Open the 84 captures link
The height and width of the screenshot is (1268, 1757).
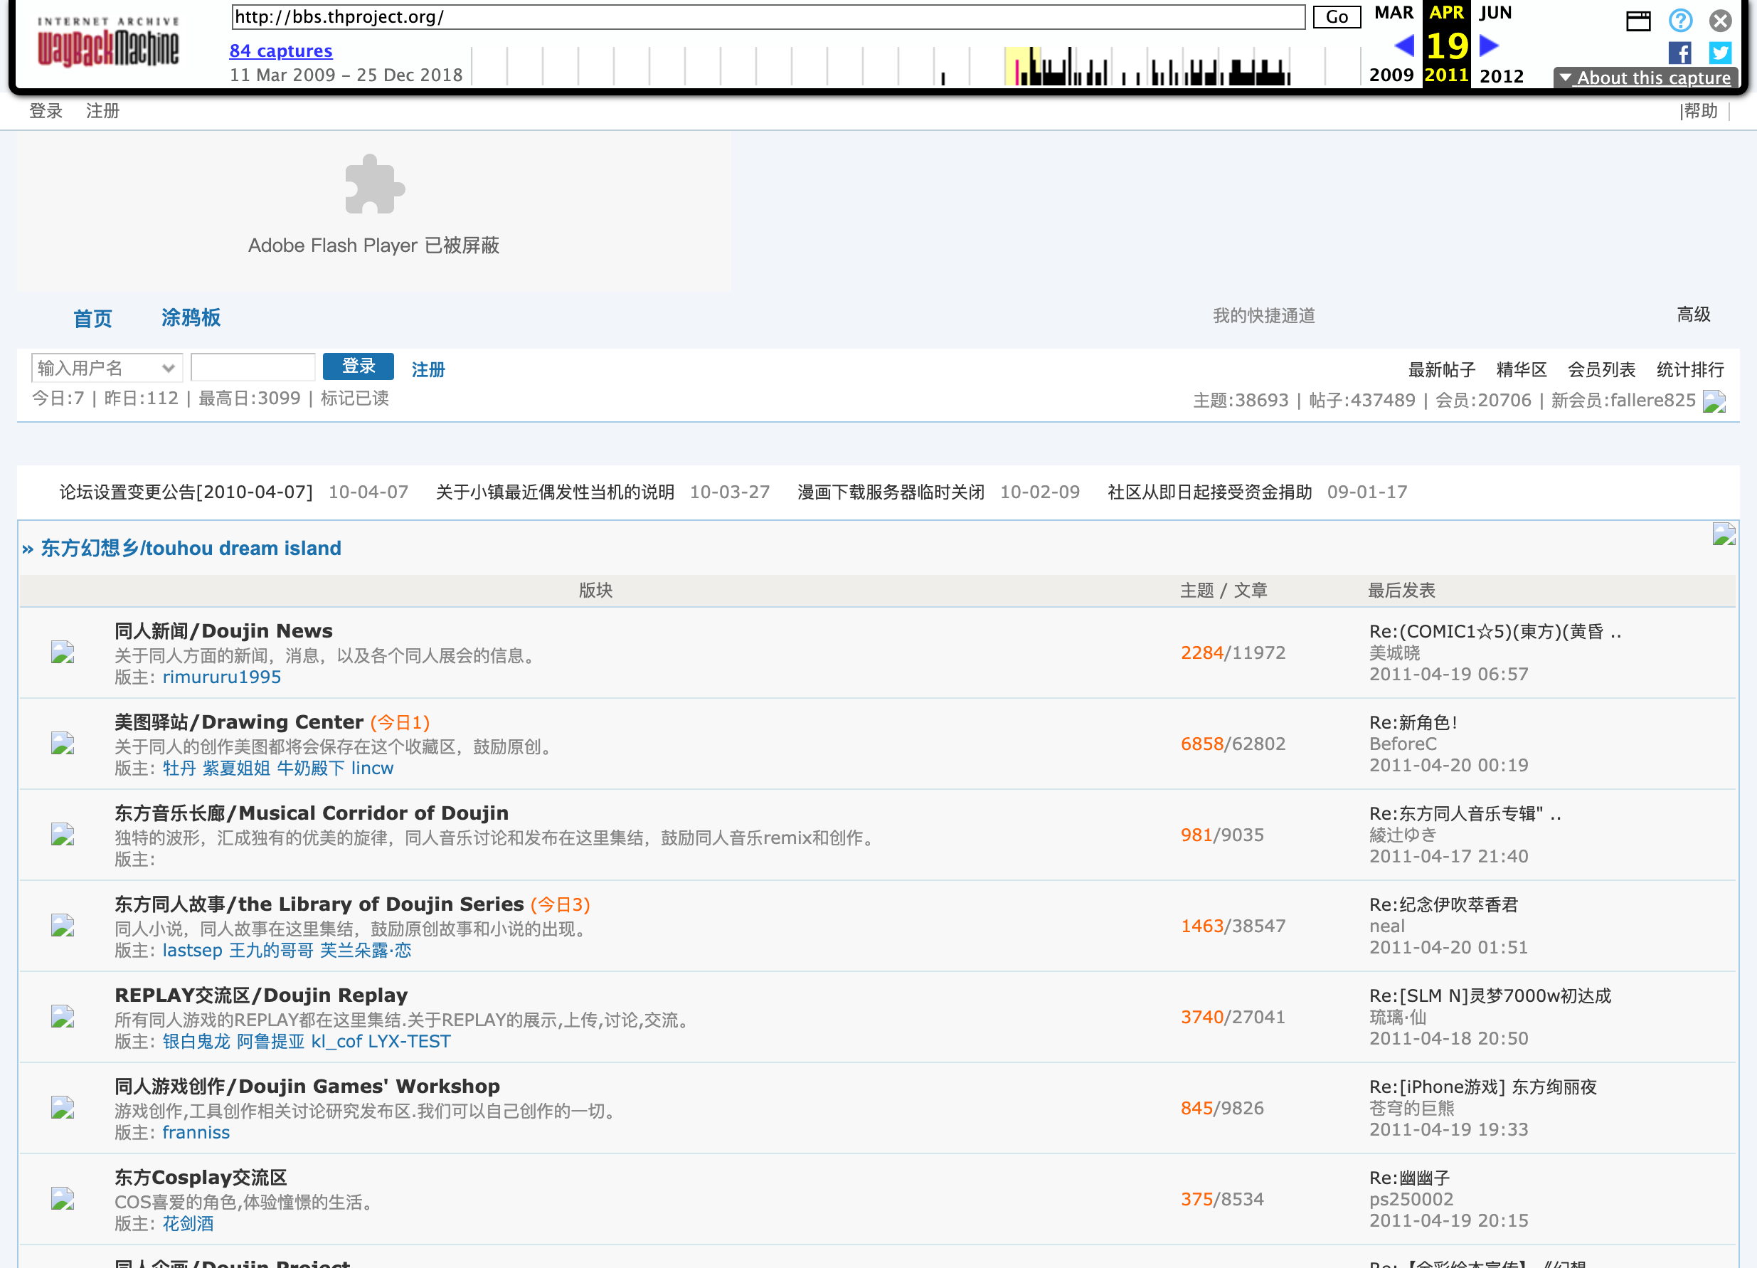click(x=280, y=51)
